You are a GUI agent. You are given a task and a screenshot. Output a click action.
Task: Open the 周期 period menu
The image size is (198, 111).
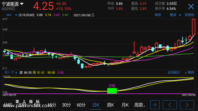click(x=139, y=105)
